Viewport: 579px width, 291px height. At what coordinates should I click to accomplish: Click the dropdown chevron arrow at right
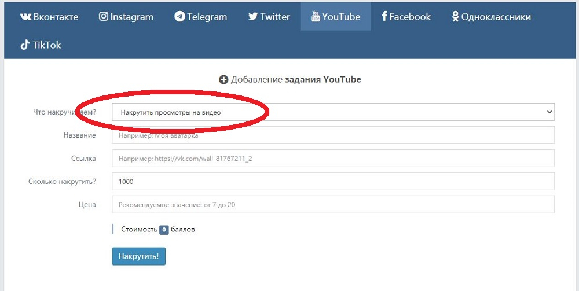(x=549, y=112)
